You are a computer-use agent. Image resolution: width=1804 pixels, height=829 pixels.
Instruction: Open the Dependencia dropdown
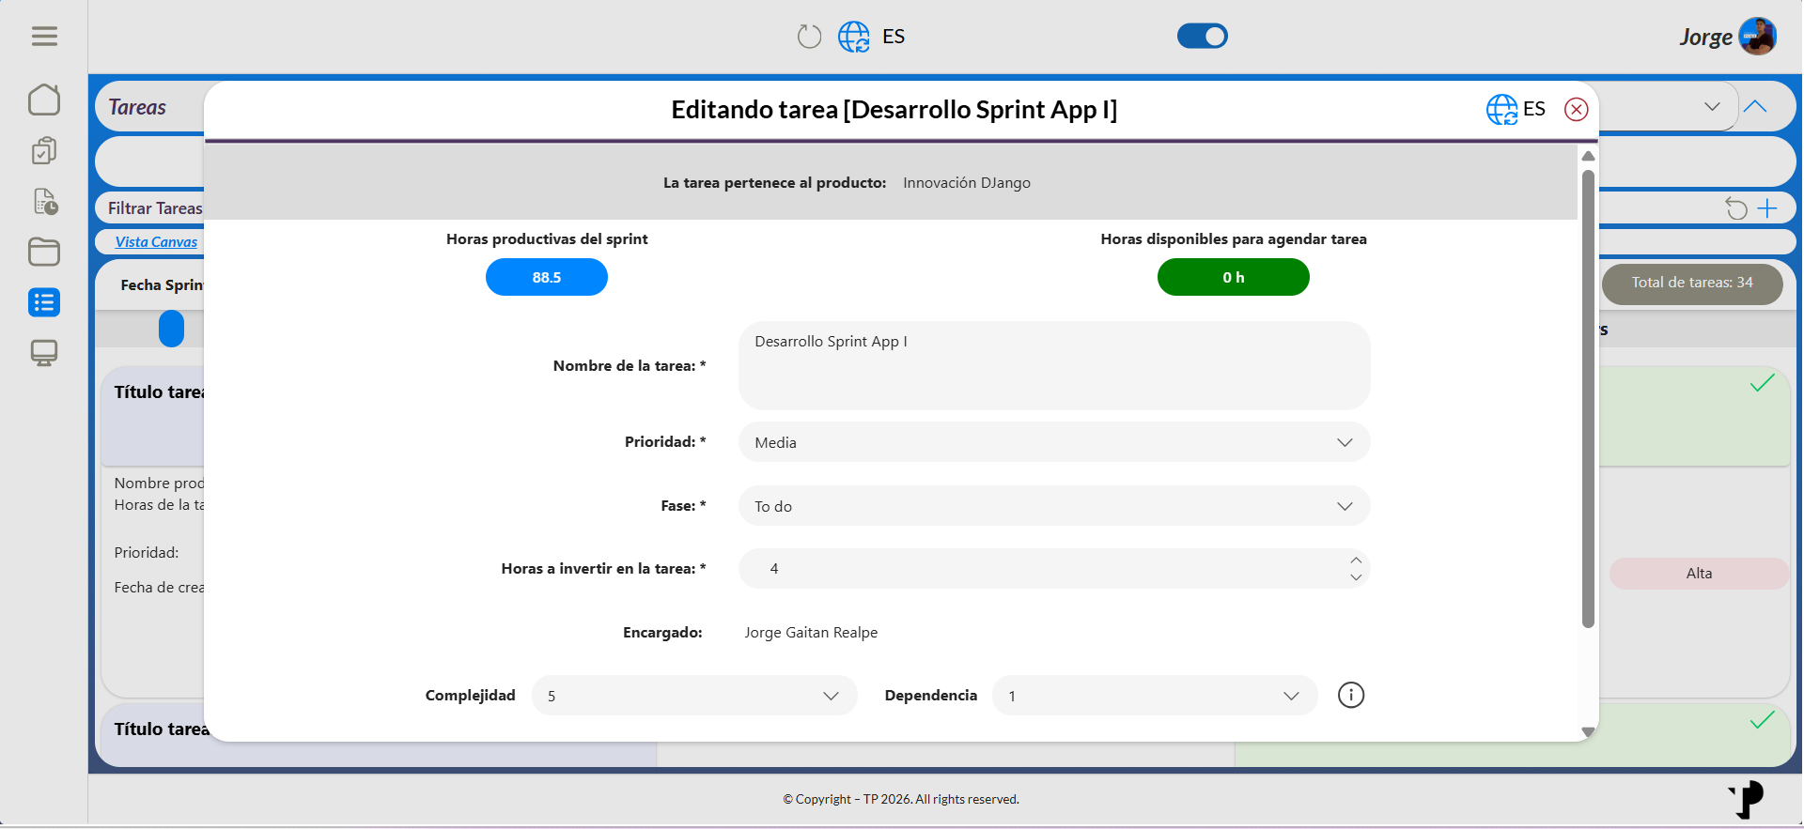[x=1155, y=696]
